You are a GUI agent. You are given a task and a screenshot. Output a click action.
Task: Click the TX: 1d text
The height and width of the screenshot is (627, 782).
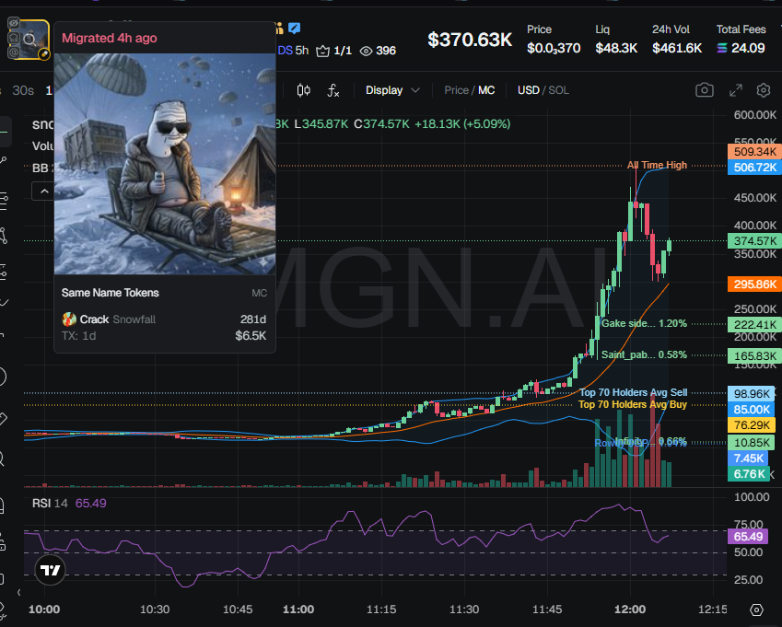point(79,336)
